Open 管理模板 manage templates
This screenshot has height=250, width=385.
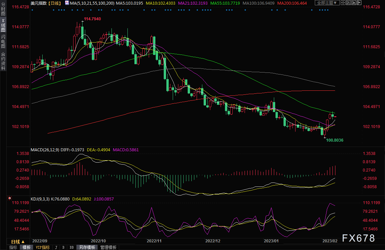(108, 247)
